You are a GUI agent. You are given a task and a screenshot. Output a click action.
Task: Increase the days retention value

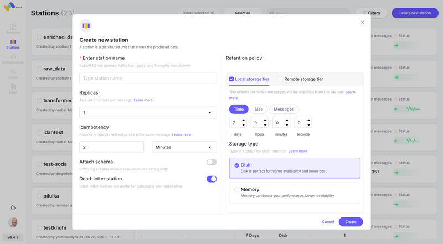click(243, 120)
